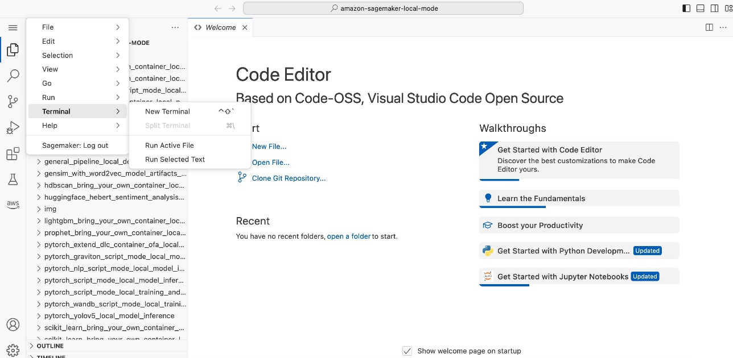Click the Go Forward arrow in title bar
The image size is (733, 358).
tap(232, 9)
